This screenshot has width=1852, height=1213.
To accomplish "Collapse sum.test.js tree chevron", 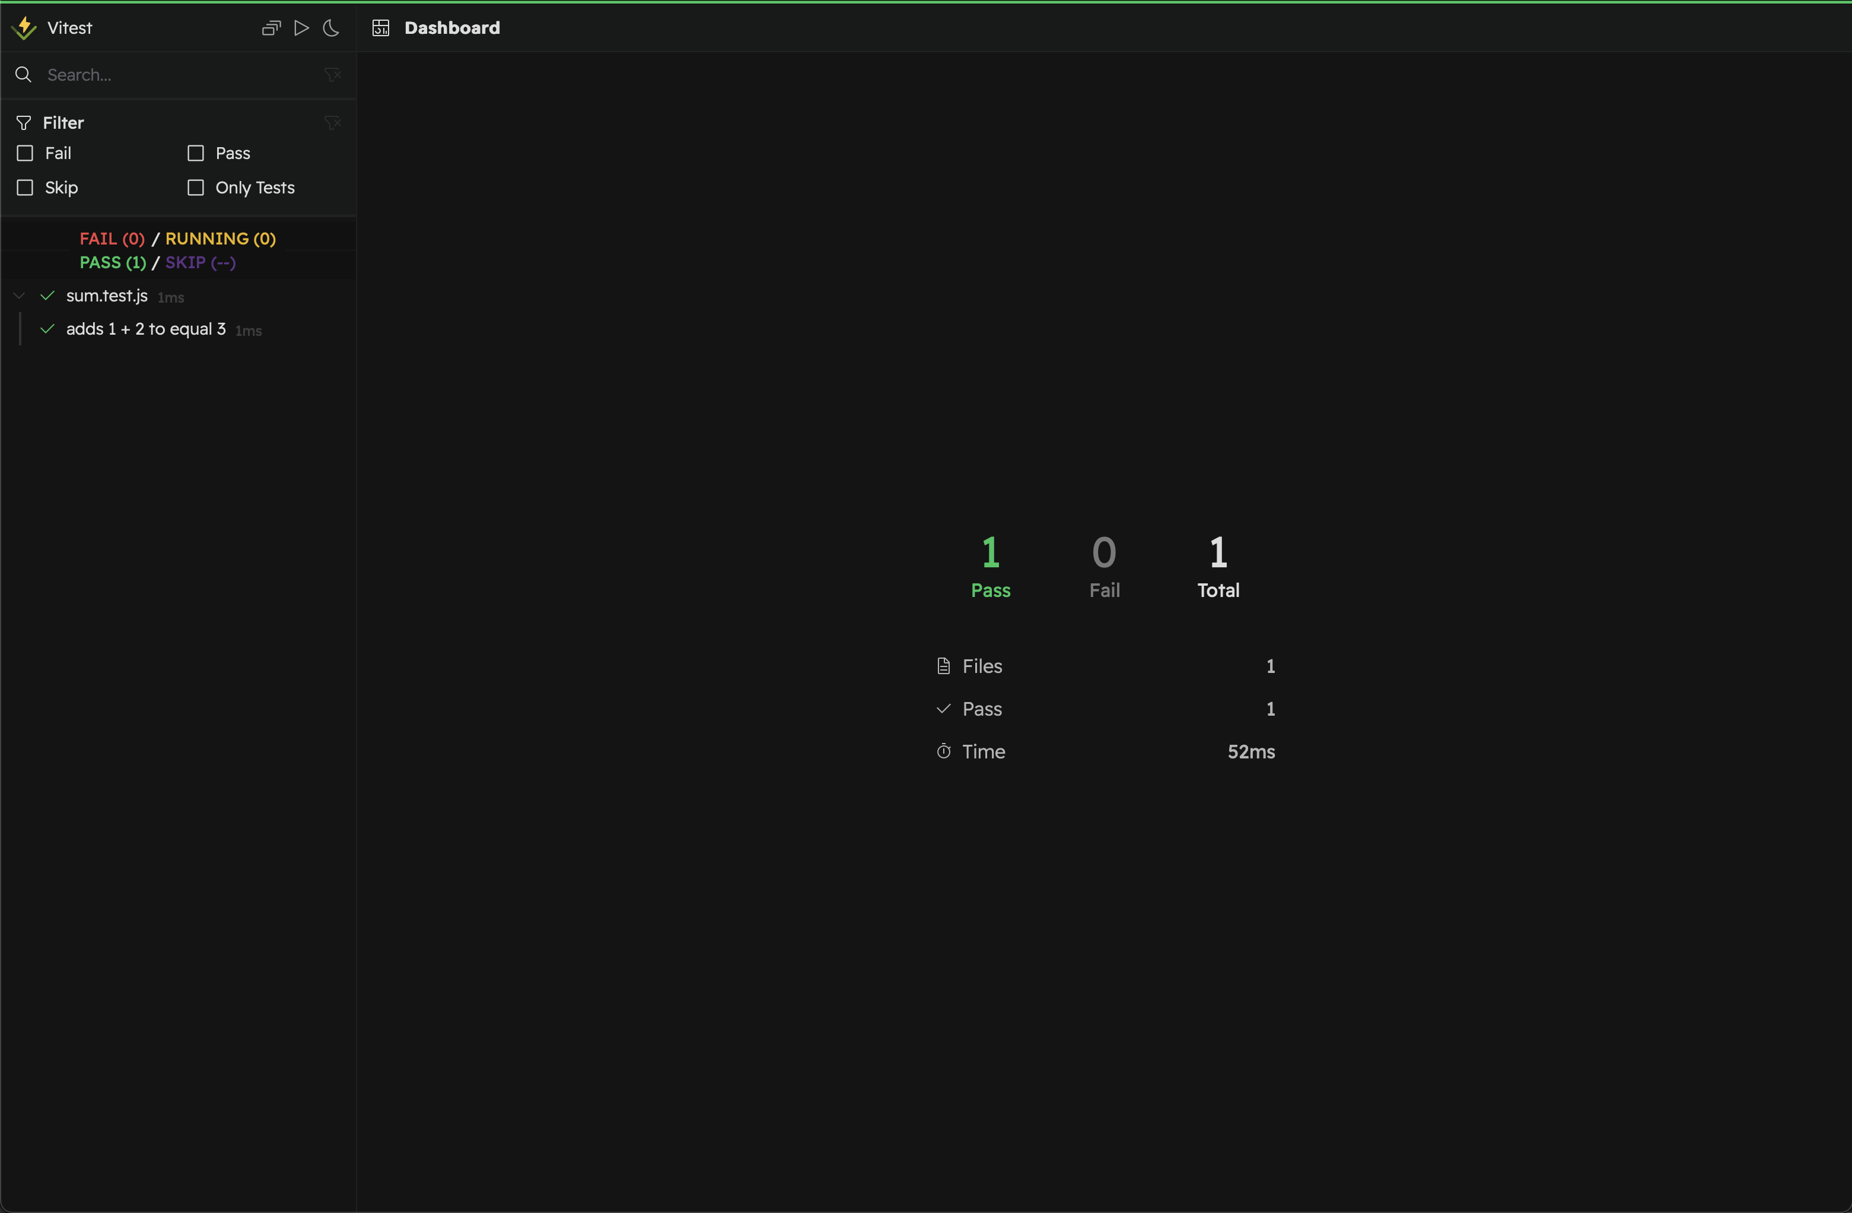I will click(x=20, y=296).
